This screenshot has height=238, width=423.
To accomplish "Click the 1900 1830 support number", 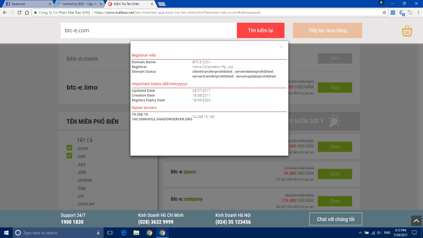I will (x=72, y=222).
